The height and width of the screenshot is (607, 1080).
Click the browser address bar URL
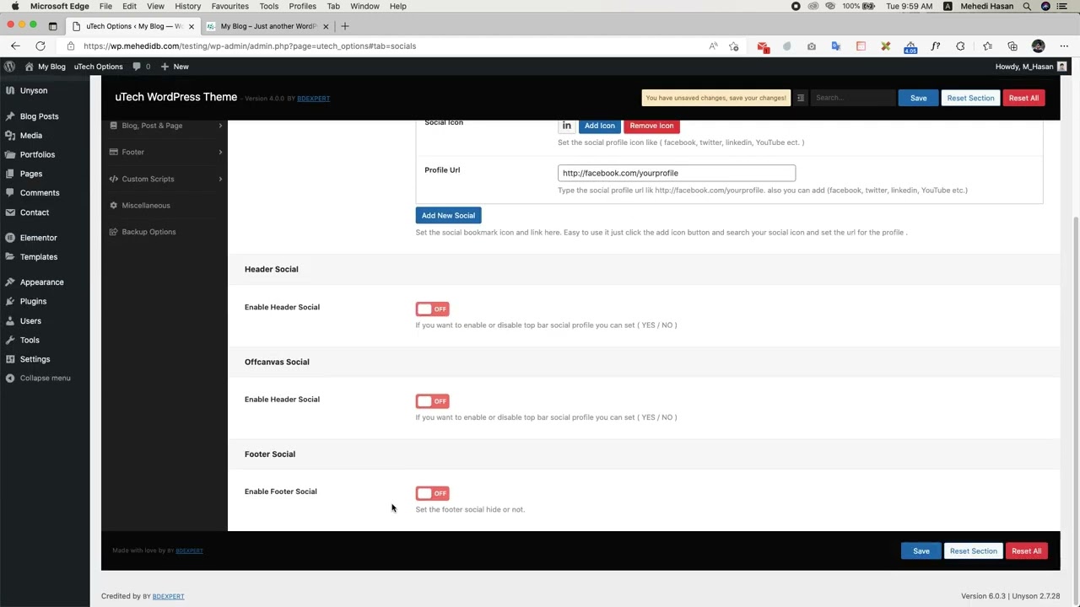point(250,46)
